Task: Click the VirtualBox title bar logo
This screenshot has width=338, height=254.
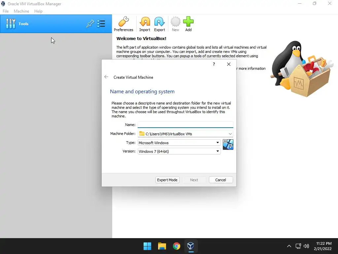Action: (x=3, y=4)
